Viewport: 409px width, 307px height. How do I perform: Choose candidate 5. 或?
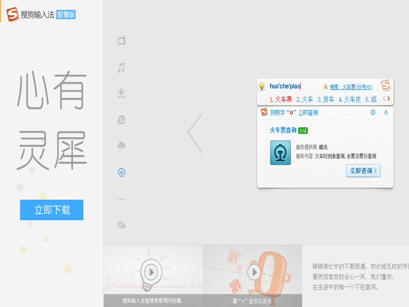[x=371, y=99]
